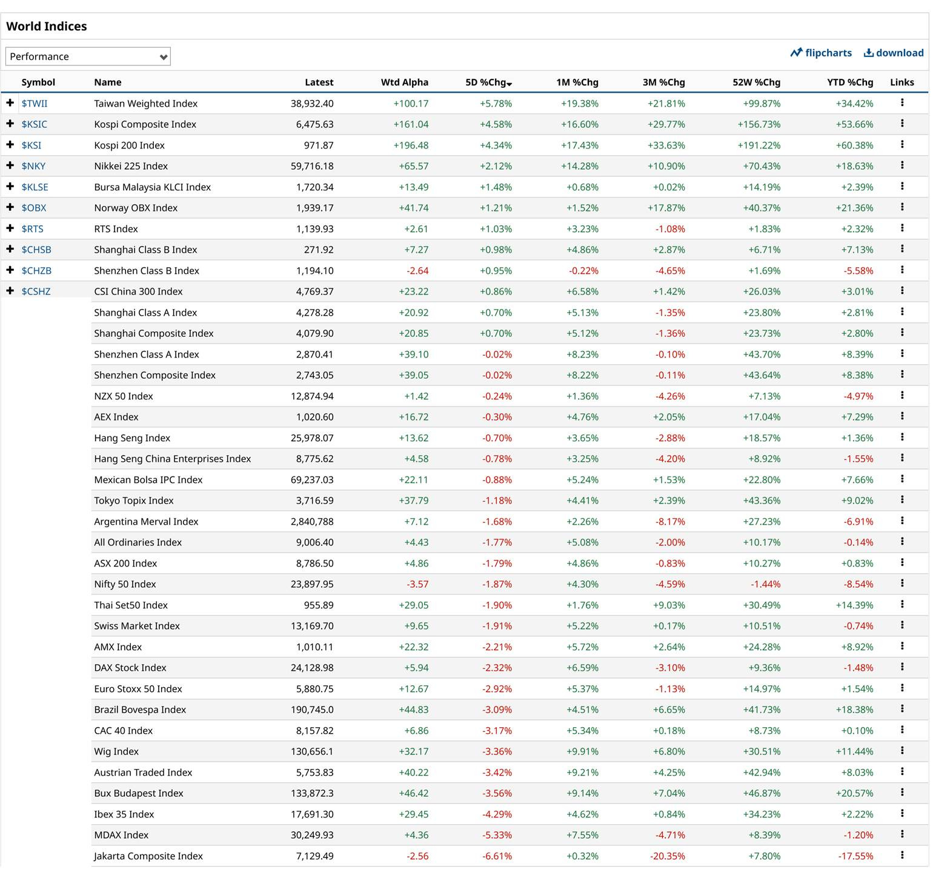Viewport: 950px width, 872px height.
Task: Sort by 3M %Chg column header
Action: point(664,82)
